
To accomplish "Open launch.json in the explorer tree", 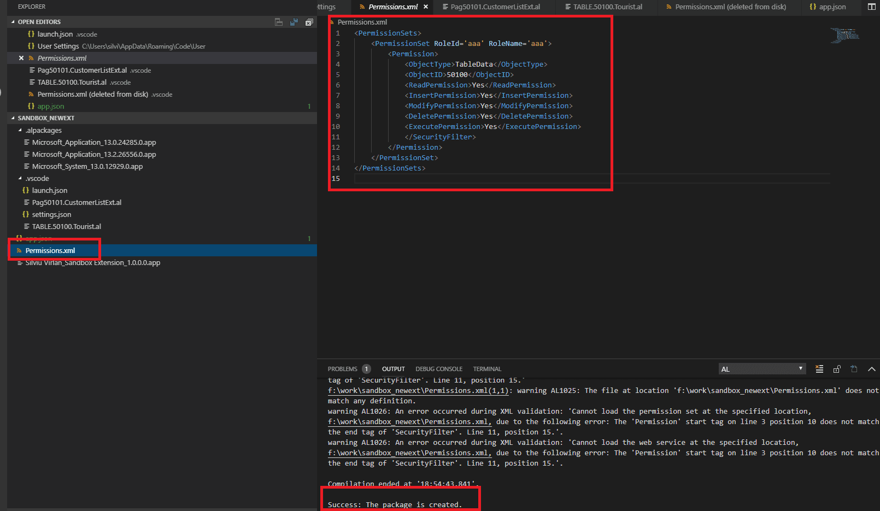I will pos(49,190).
